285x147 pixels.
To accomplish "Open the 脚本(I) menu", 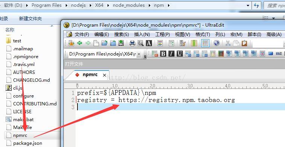I will [x=254, y=34].
